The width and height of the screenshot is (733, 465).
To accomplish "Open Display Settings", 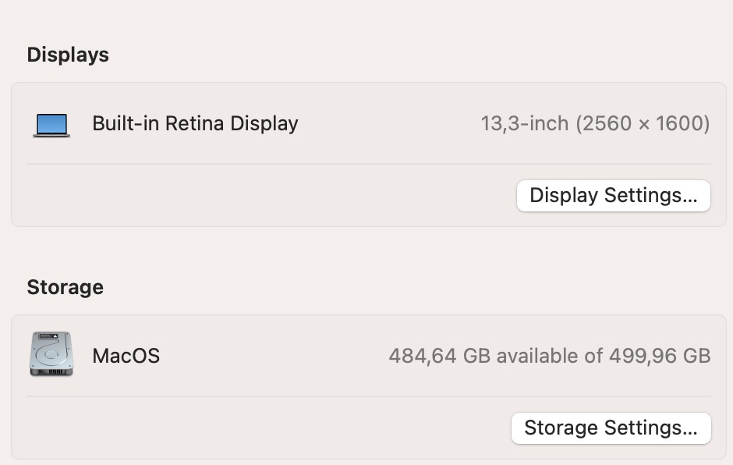I will tap(613, 195).
